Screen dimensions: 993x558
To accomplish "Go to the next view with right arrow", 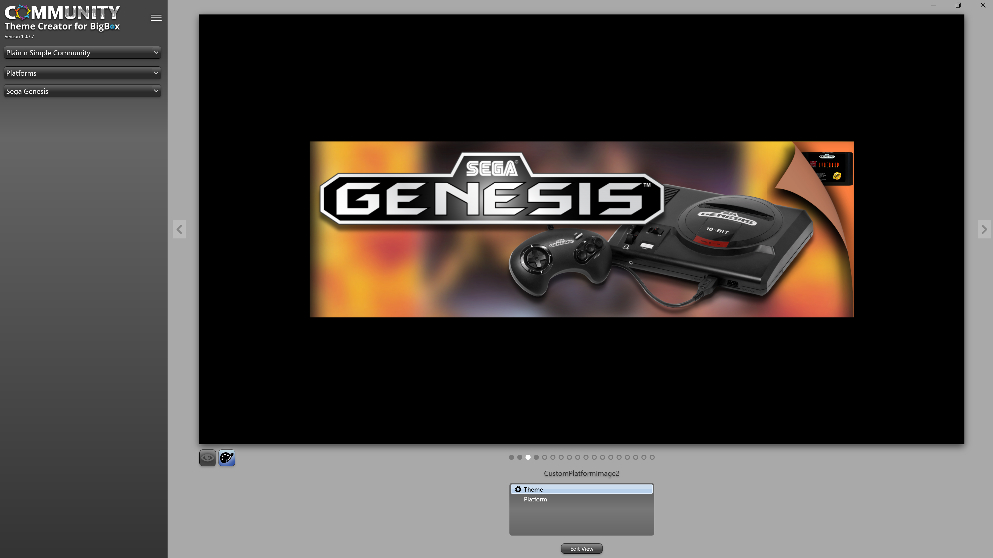I will (984, 229).
